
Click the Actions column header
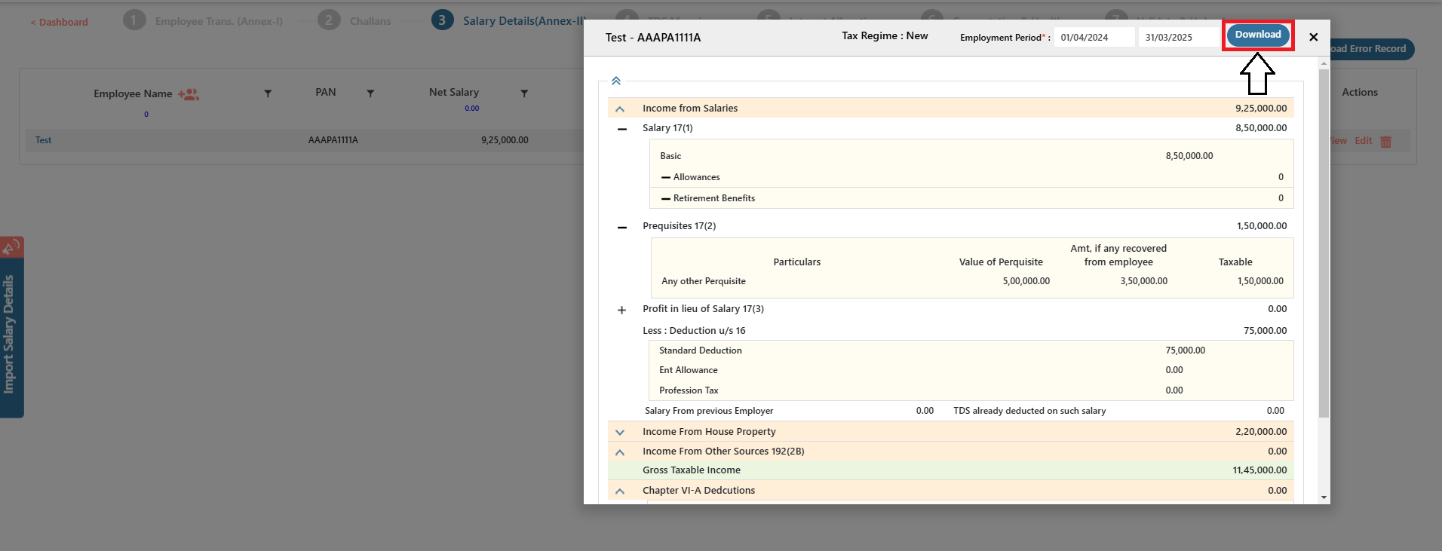(x=1359, y=92)
